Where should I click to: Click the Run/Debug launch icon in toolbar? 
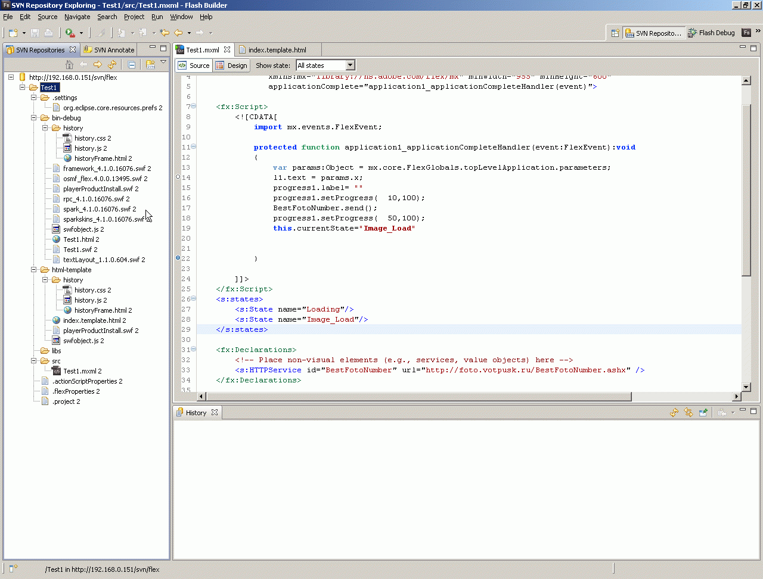[x=70, y=33]
